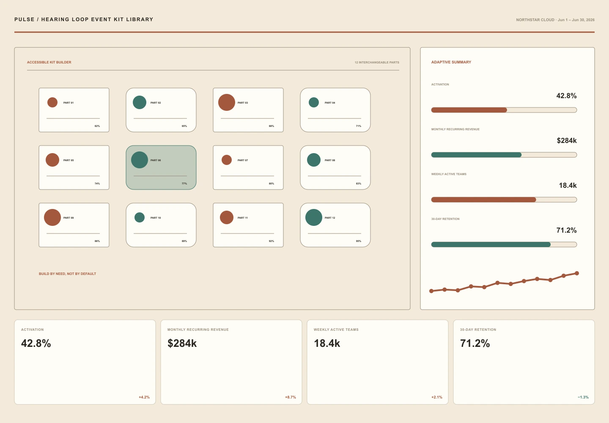Click the 83% value on the PART 08 card
The width and height of the screenshot is (609, 423).
click(x=359, y=184)
